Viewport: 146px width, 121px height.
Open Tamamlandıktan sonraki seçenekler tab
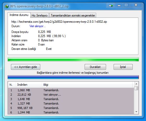coord(73,15)
